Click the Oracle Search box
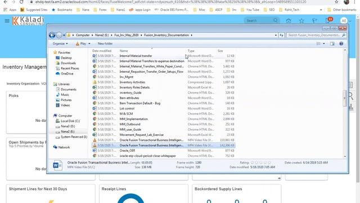The height and width of the screenshot is (203, 360). 262,21
